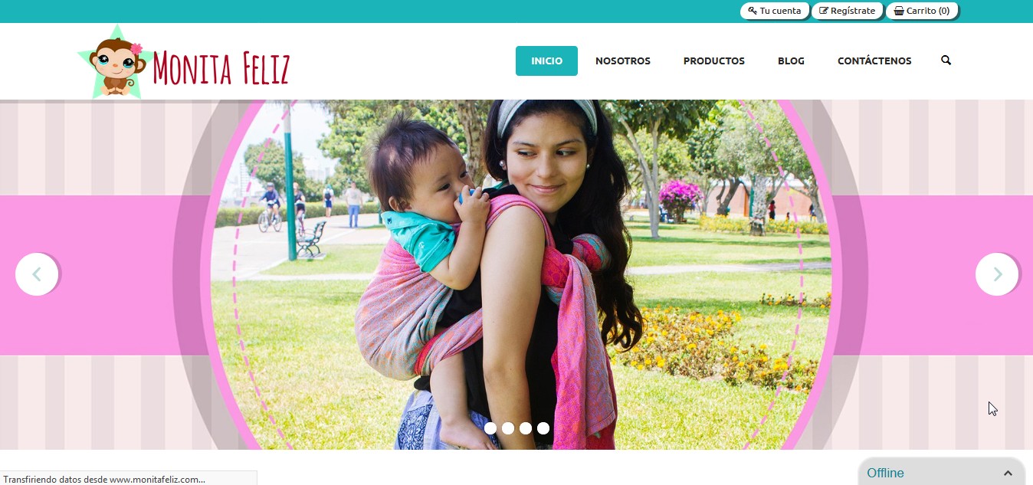Click the search magnifier icon in navigation
Viewport: 1033px width, 485px height.
(946, 61)
